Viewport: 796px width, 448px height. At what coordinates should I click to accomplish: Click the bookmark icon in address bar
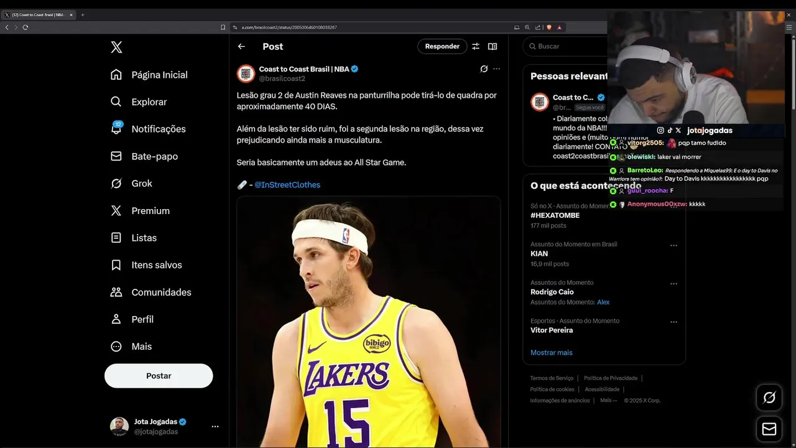click(x=223, y=27)
